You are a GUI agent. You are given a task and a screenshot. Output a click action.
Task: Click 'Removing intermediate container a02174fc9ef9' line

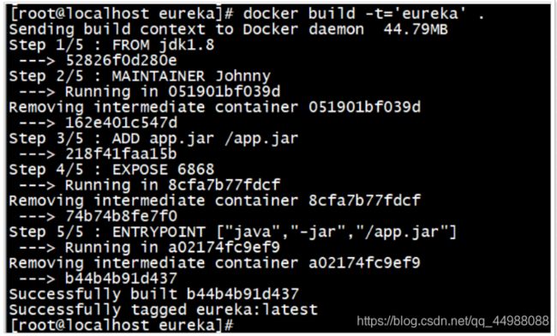point(215,263)
